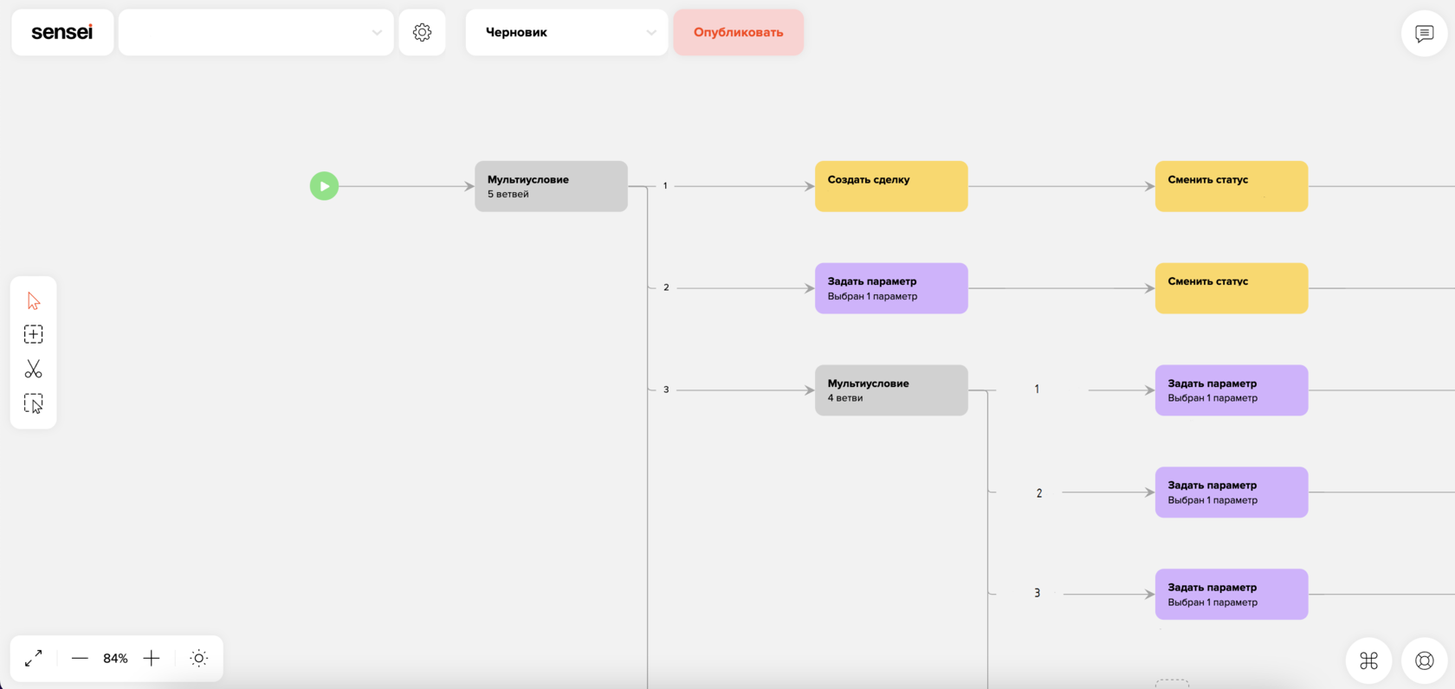1455x689 pixels.
Task: Click the fullscreen expand arrows icon
Action: (34, 659)
